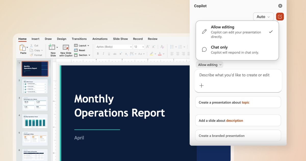Toggle bullet list formatting
The image size is (306, 161).
click(x=172, y=47)
